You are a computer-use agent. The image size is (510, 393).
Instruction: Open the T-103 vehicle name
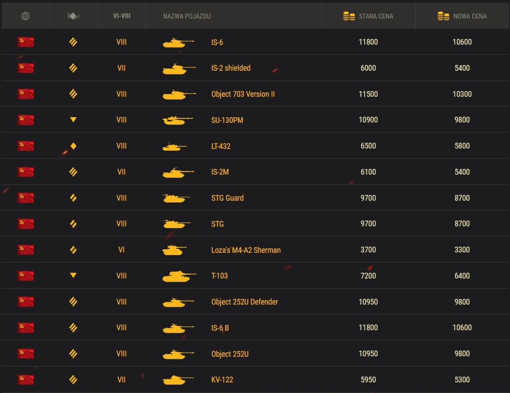tap(219, 276)
